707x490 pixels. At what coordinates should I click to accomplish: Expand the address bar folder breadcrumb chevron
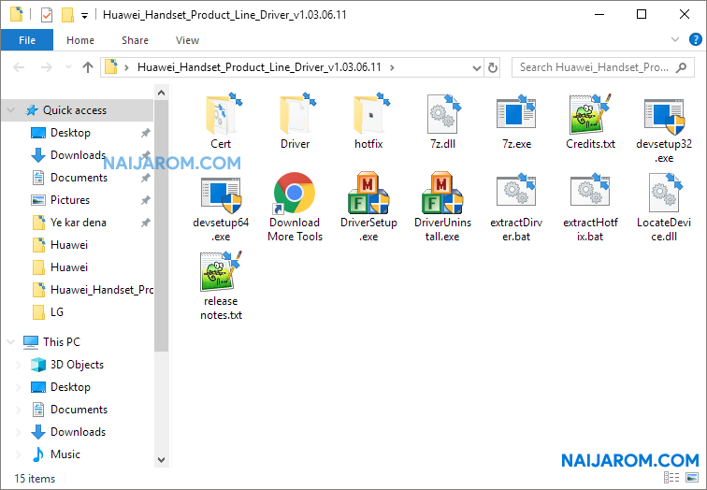(x=392, y=67)
